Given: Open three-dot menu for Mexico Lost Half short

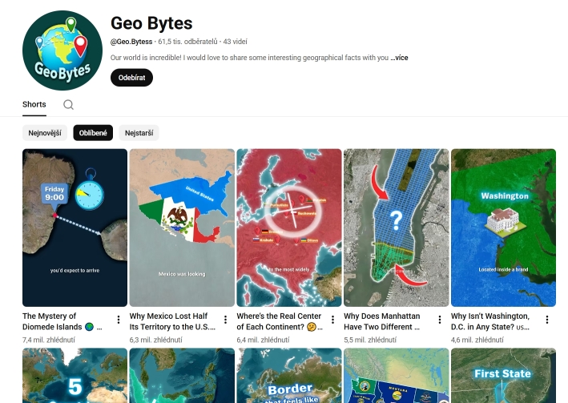Looking at the screenshot, I should [225, 320].
